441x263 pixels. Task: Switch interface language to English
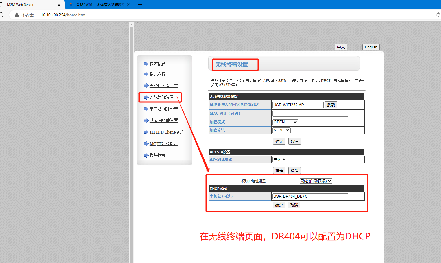pos(371,47)
